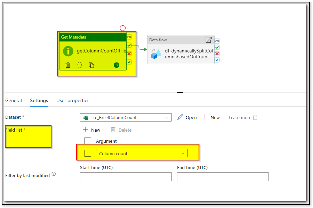This screenshot has height=208, width=313.
Task: Click the green arrow on Get Metadata activity
Action: click(116, 65)
